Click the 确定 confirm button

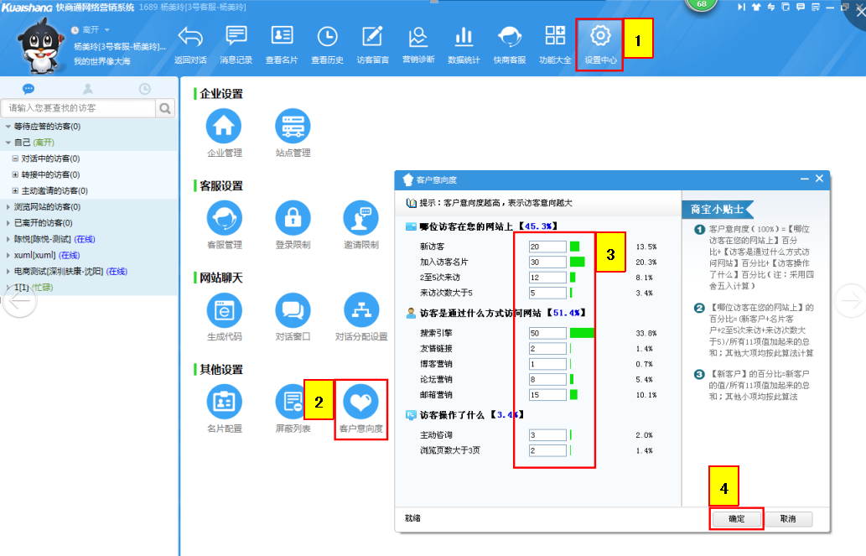tap(736, 519)
